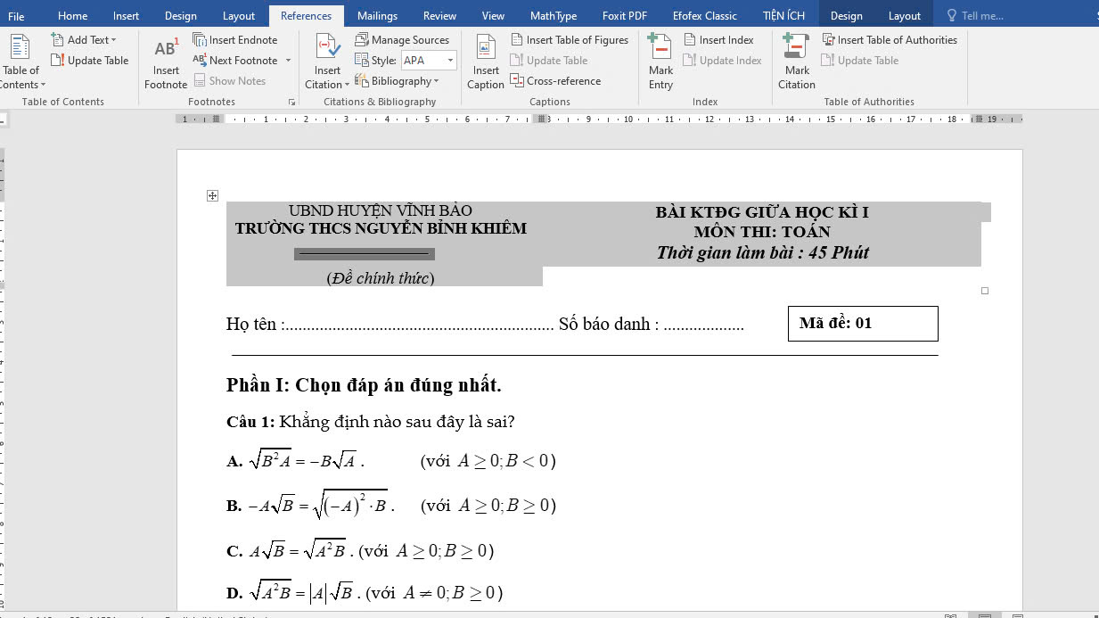Expand the Bibliography dropdown

[436, 81]
